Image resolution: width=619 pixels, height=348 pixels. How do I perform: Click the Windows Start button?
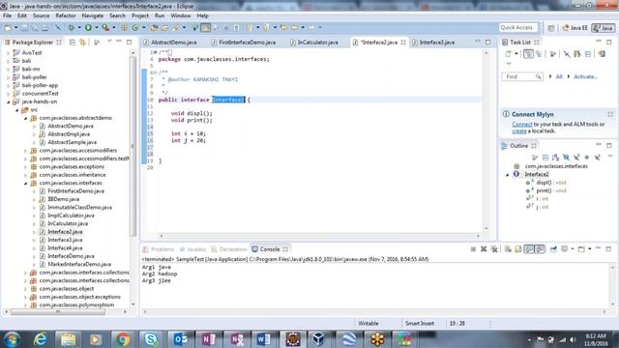pos(12,339)
